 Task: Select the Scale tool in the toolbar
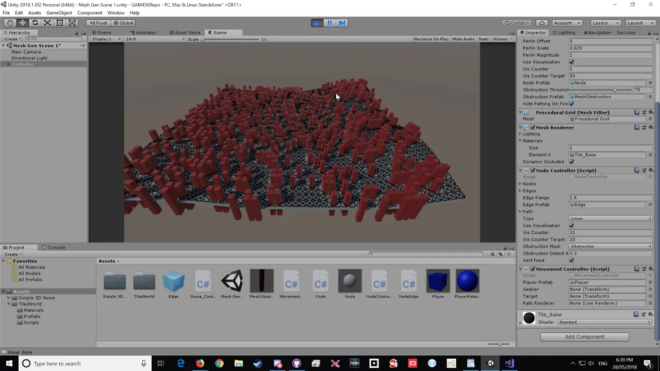[47, 23]
